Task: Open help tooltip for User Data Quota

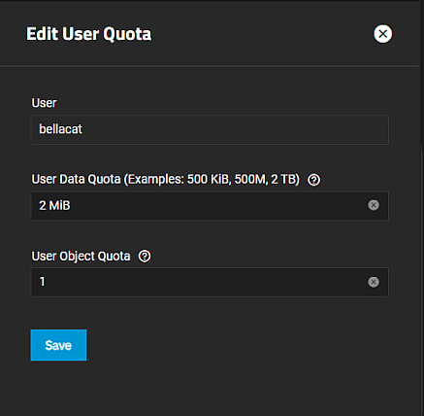Action: (313, 180)
